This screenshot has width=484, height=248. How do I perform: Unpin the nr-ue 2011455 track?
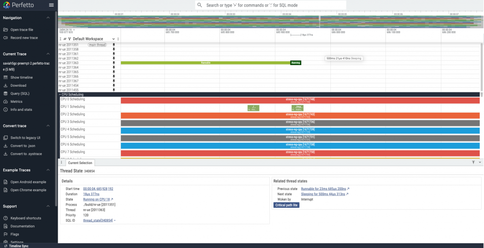click(x=113, y=90)
